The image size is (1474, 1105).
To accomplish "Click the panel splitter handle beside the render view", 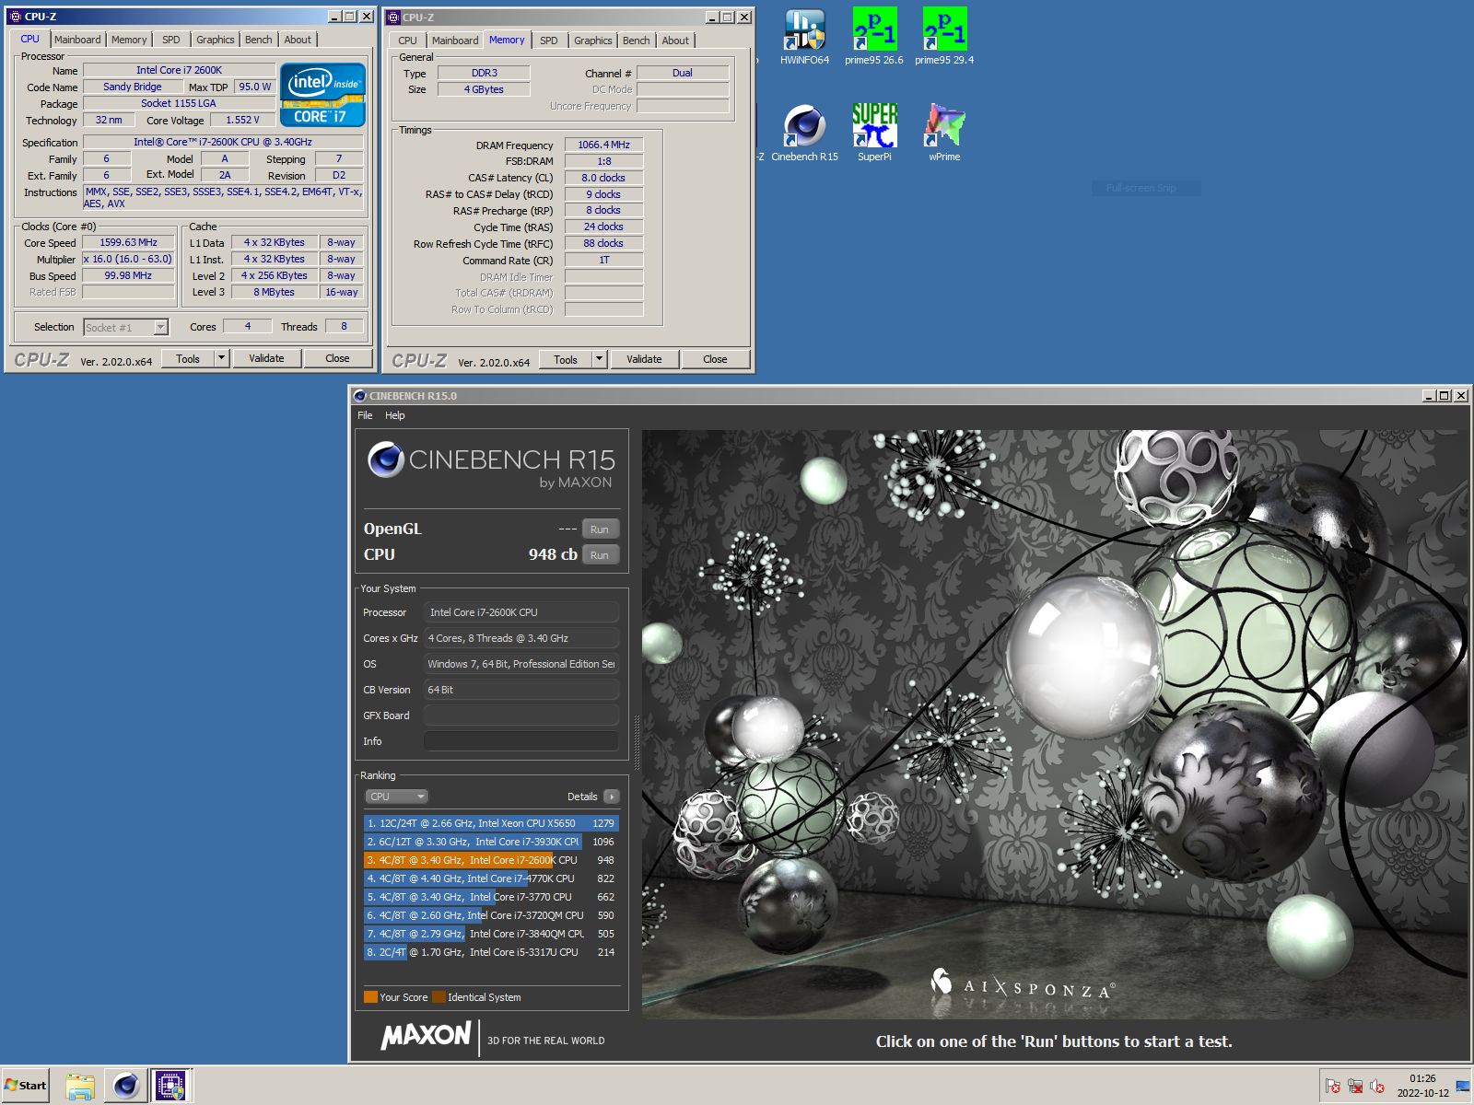I will (636, 743).
